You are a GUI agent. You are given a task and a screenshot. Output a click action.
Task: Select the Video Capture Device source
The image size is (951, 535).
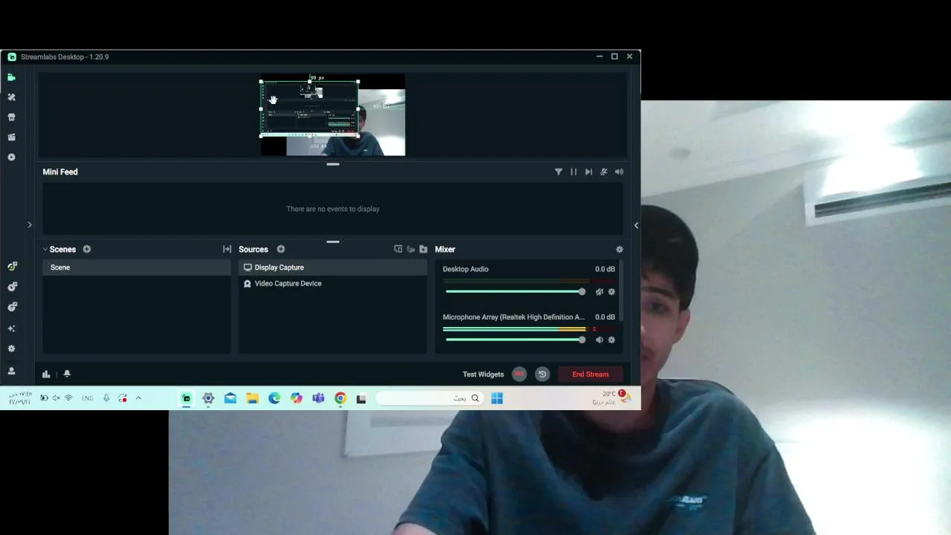point(333,284)
